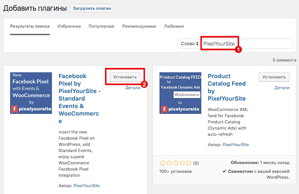Click the '100+ установок' text
Viewport: 299px width, 194px height.
pos(176,172)
